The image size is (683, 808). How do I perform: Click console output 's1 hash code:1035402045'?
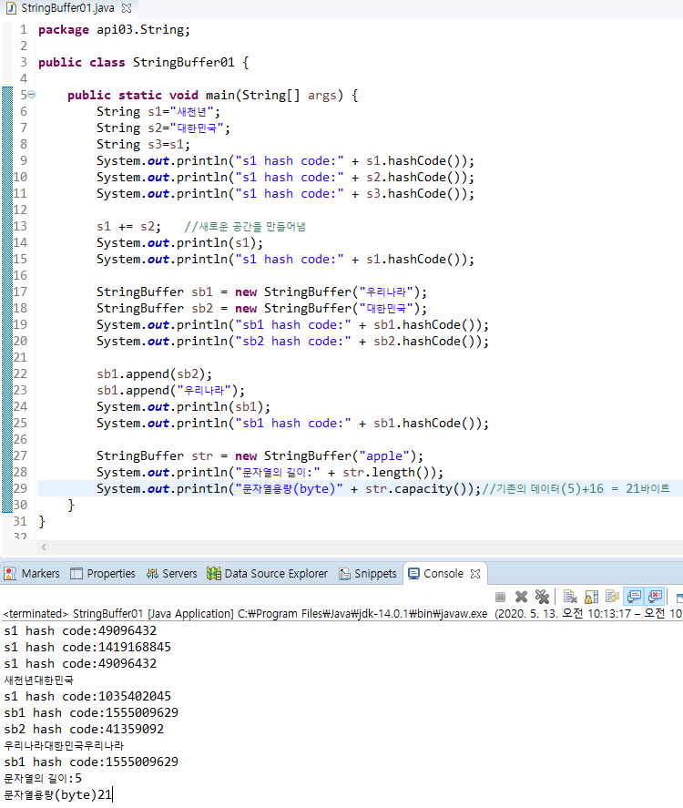[87, 696]
